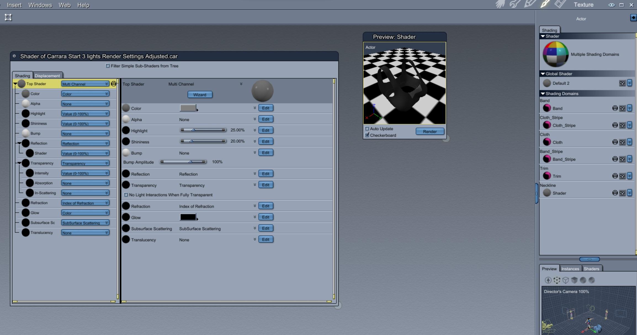Open the Storyboard room pencil icon
This screenshot has height=335, width=637.
tap(530, 4)
